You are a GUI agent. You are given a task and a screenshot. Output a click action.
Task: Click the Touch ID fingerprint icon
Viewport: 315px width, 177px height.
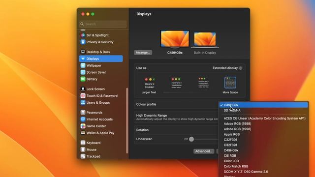(83, 96)
